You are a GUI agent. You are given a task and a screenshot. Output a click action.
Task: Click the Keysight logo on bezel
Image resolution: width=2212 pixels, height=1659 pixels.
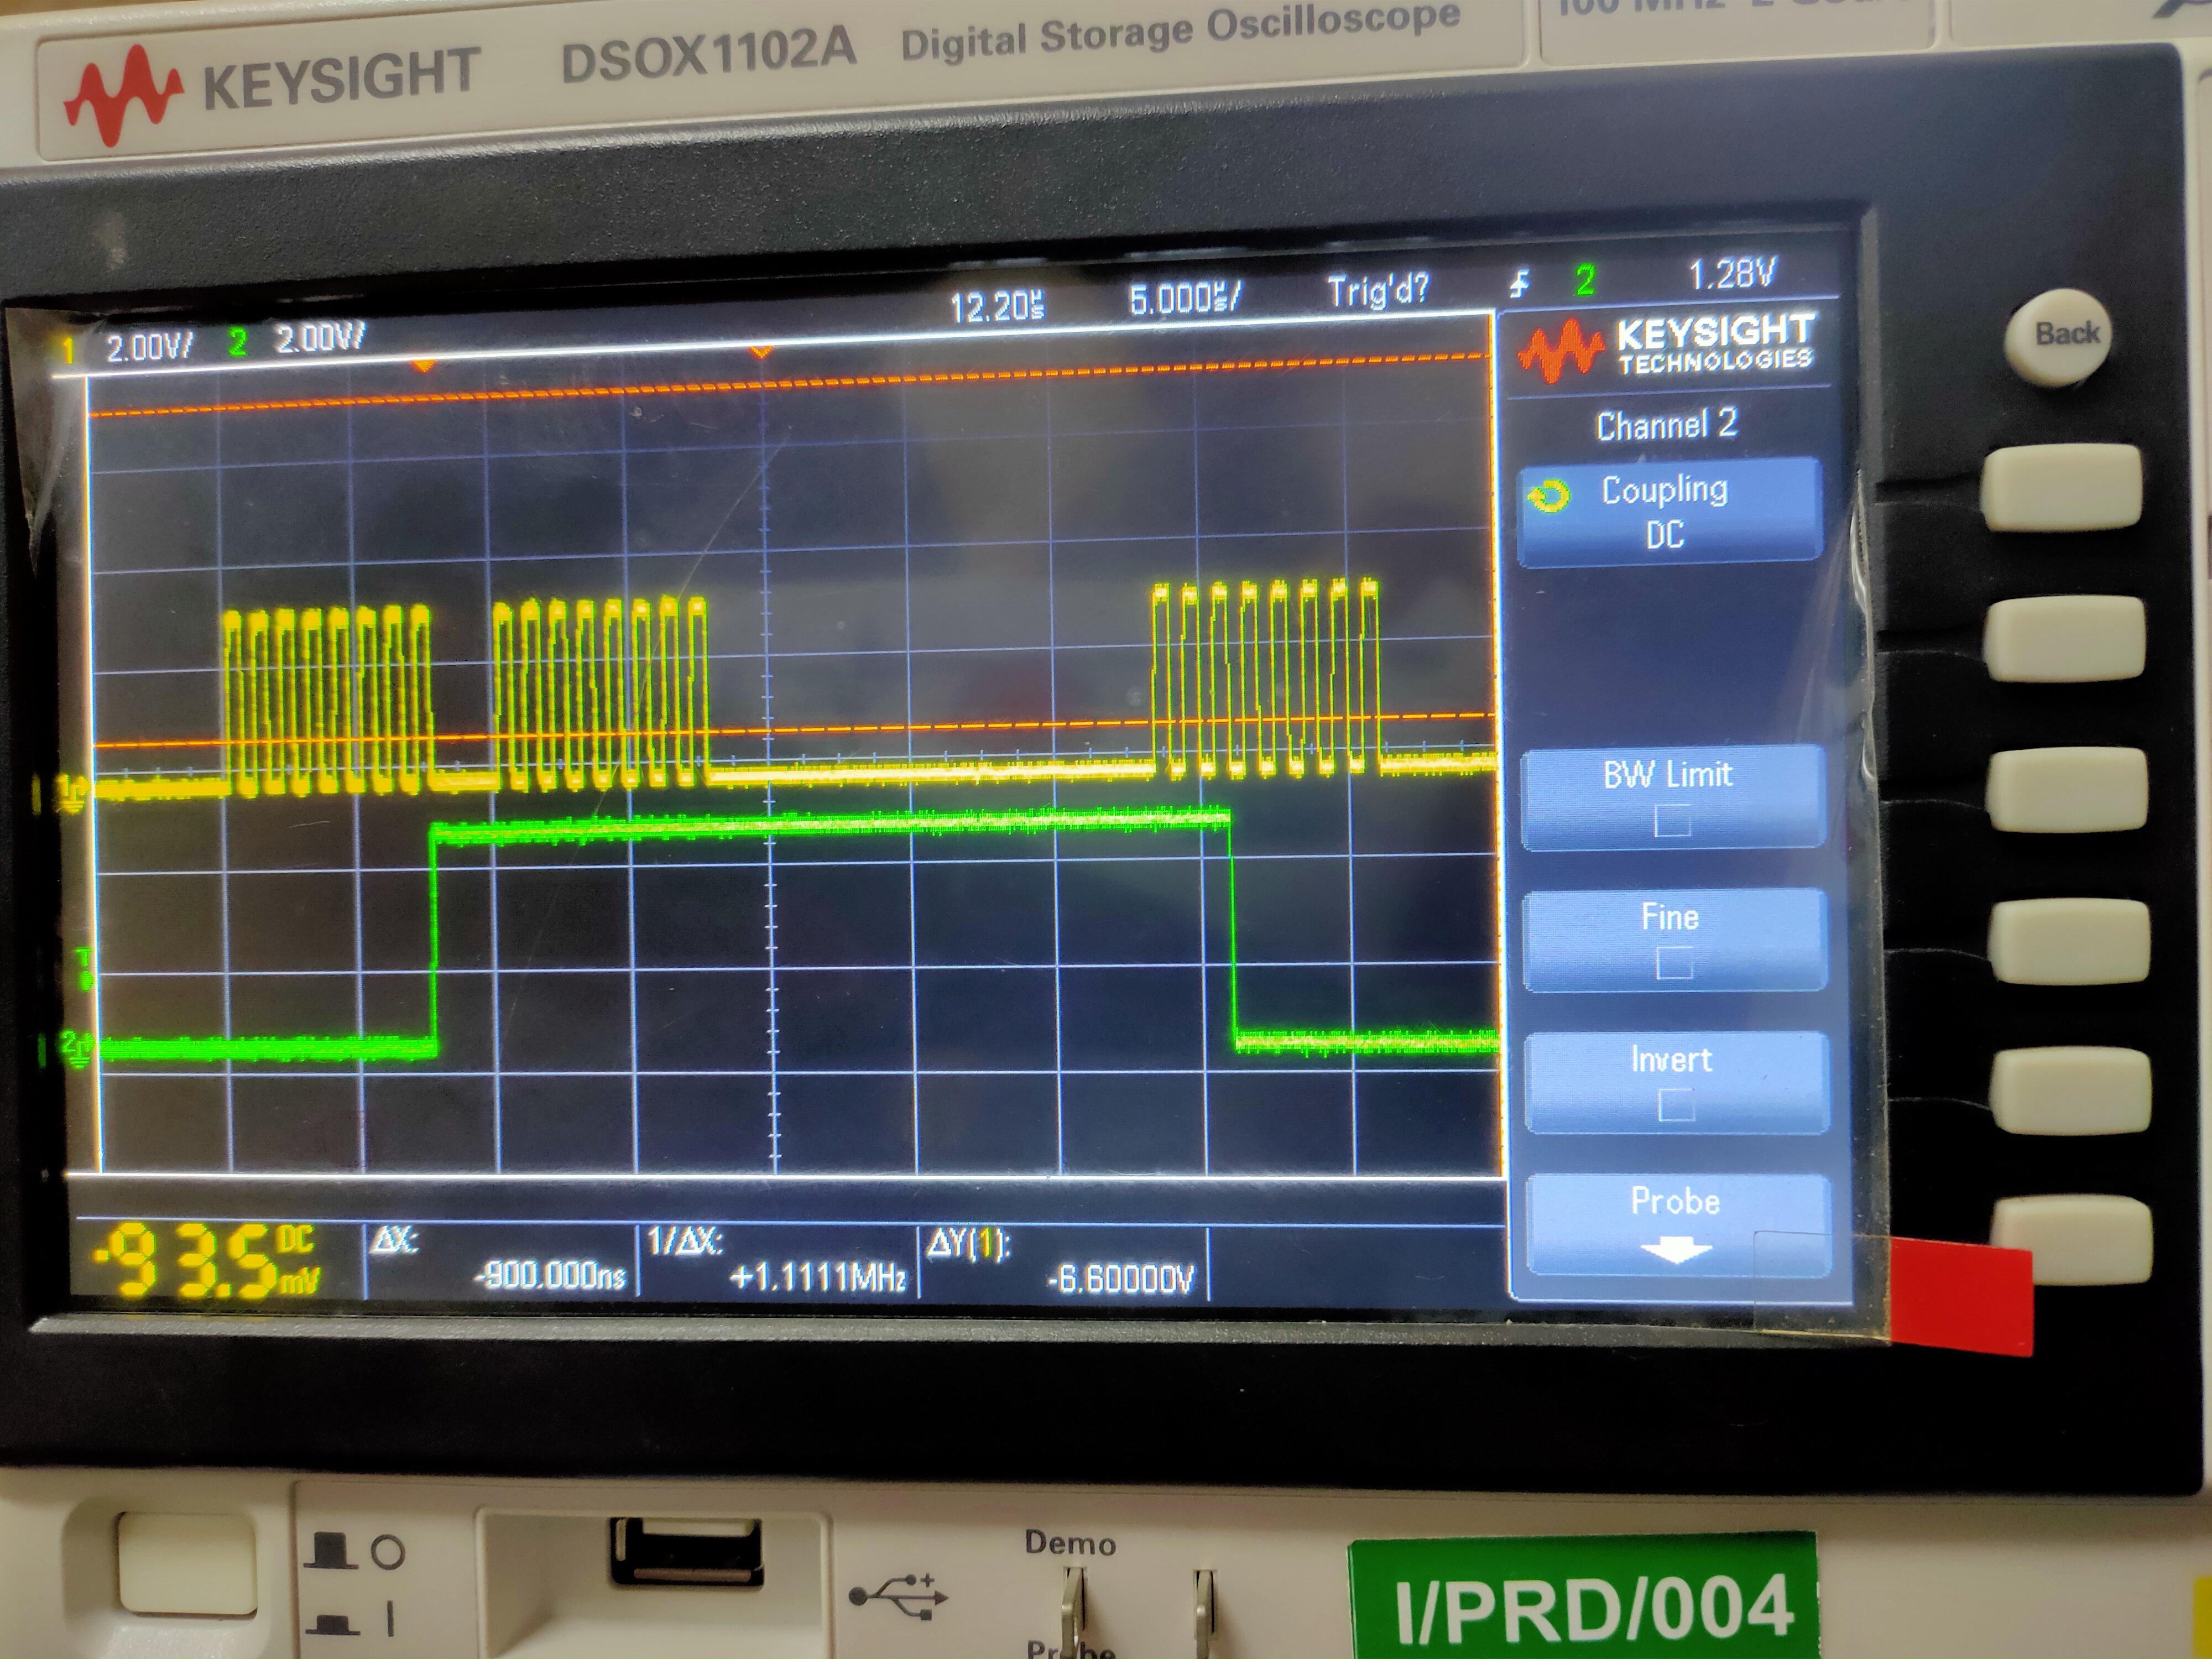pyautogui.click(x=272, y=91)
